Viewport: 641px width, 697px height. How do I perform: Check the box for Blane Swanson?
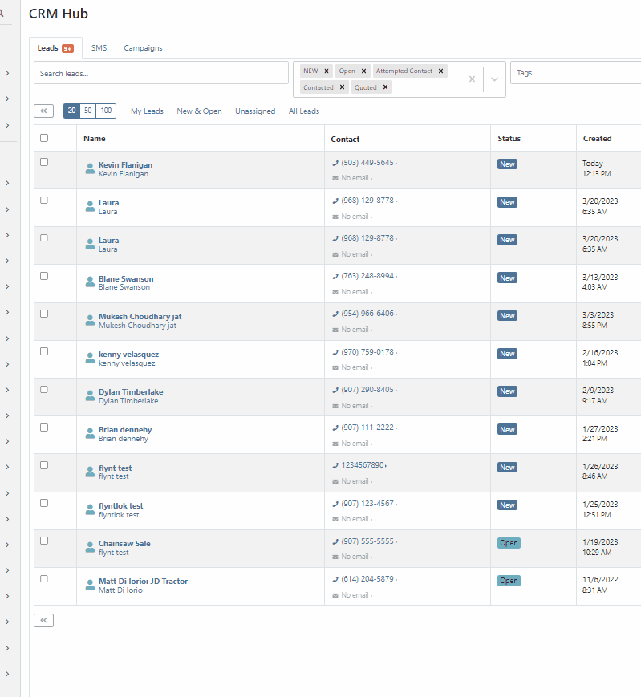44,276
